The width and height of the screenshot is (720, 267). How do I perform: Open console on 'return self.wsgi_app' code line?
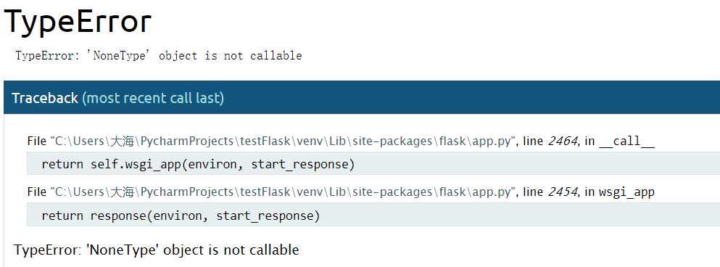(373, 164)
